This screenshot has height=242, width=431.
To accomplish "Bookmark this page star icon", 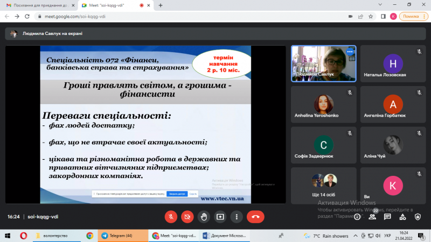I will click(x=371, y=17).
